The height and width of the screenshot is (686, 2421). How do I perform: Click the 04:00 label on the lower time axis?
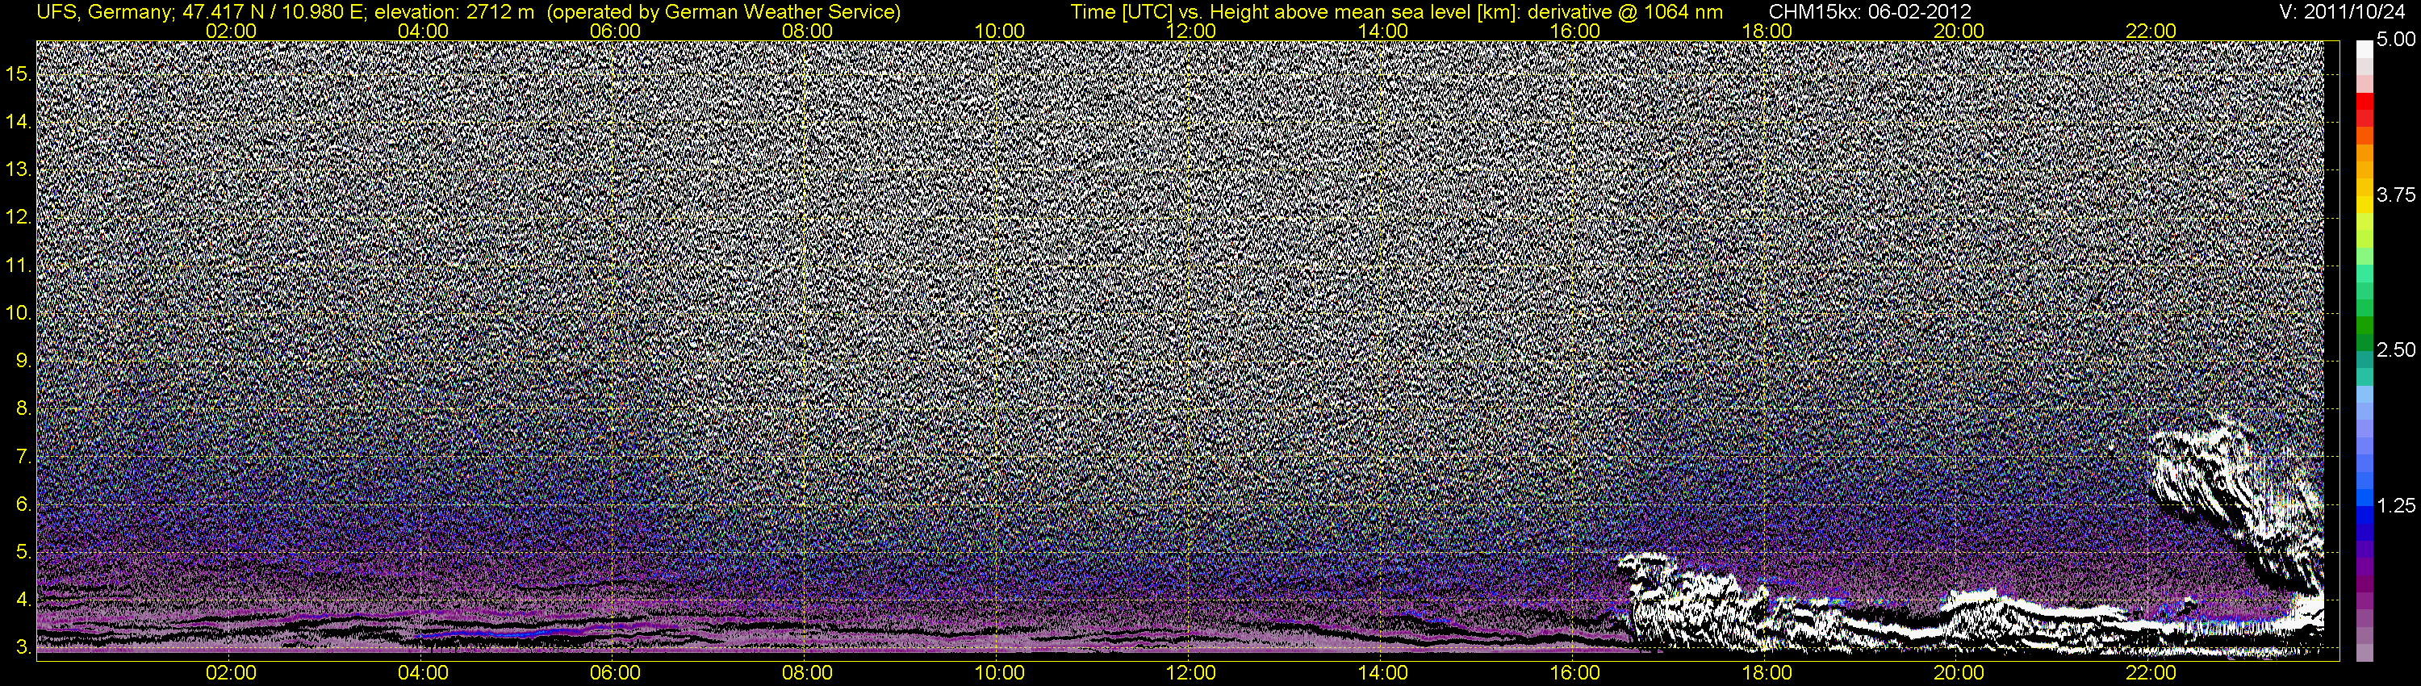(423, 673)
